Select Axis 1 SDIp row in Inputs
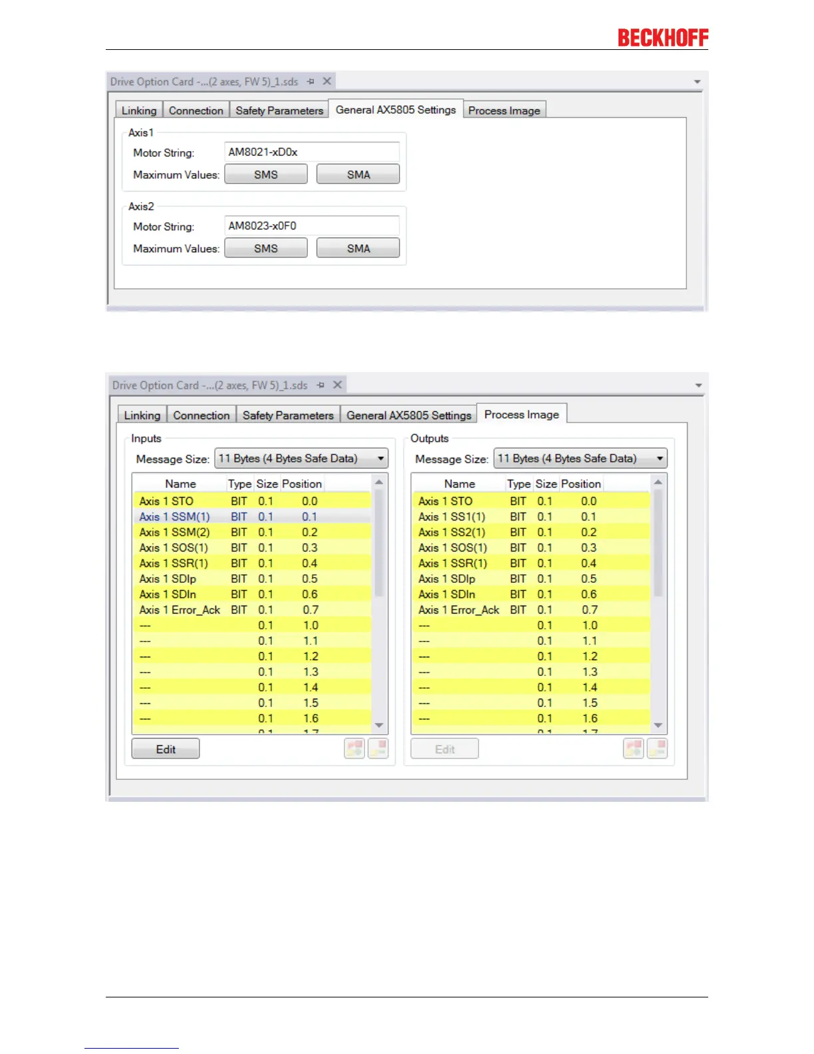 [x=252, y=579]
